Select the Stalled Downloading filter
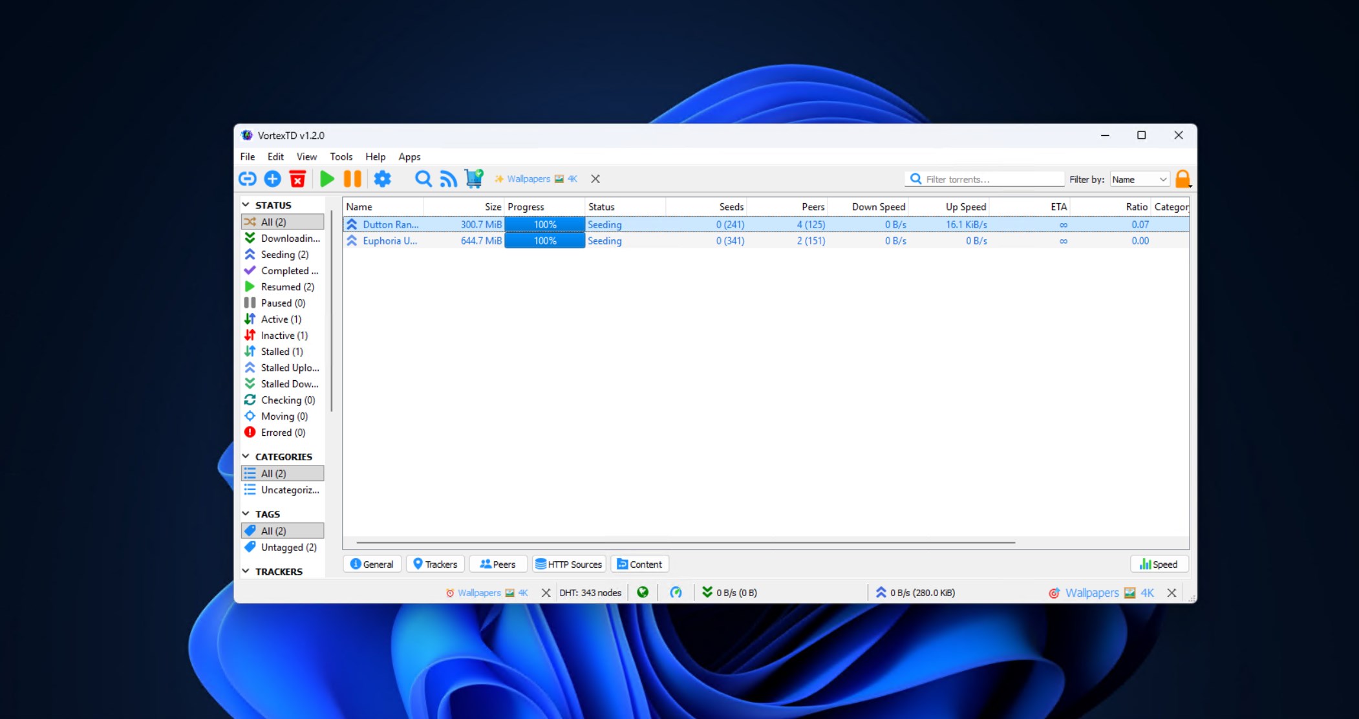The width and height of the screenshot is (1359, 719). 283,383
